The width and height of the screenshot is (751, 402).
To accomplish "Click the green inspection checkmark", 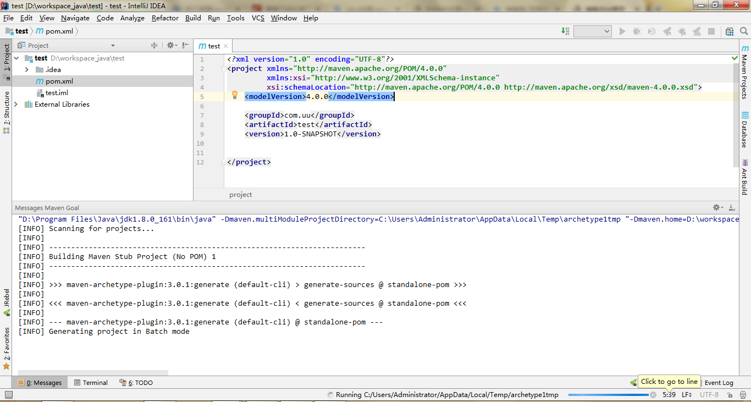I will [x=735, y=58].
